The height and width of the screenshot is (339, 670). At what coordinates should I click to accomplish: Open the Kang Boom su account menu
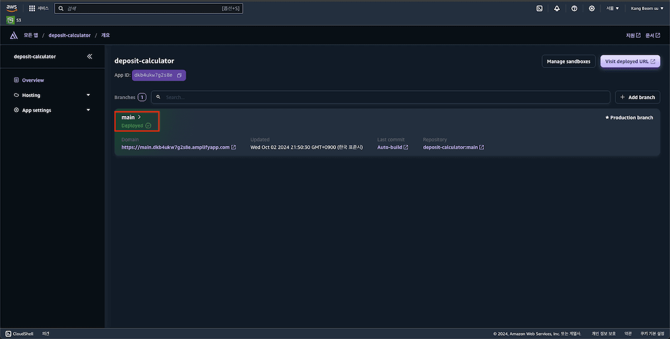647,8
